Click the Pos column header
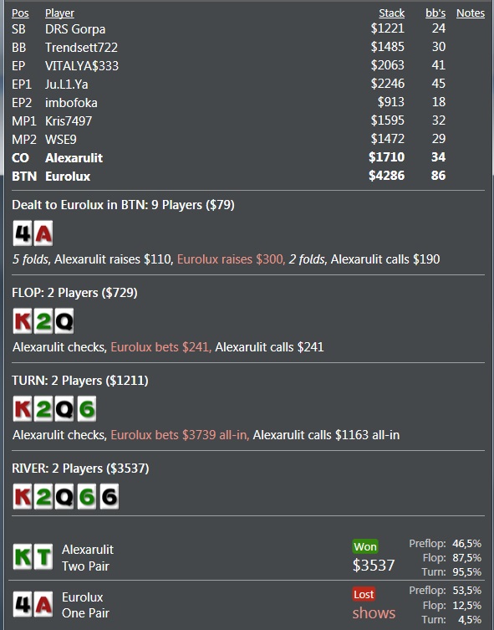 tap(20, 13)
